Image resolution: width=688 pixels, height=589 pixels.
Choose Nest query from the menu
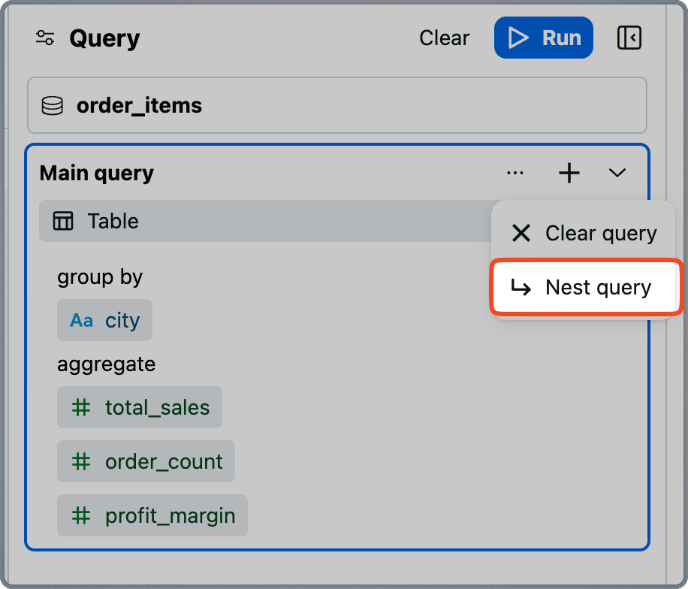point(586,288)
